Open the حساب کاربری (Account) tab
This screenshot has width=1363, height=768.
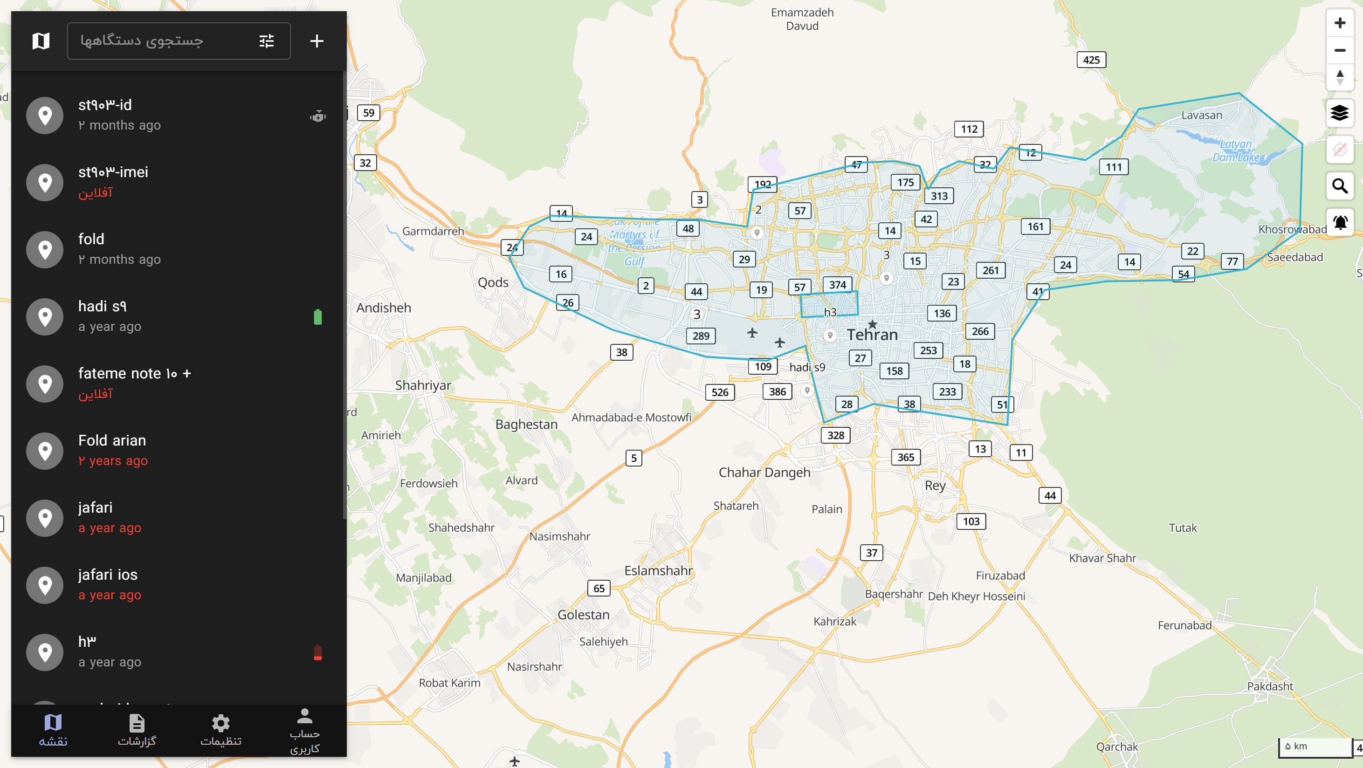pos(305,730)
